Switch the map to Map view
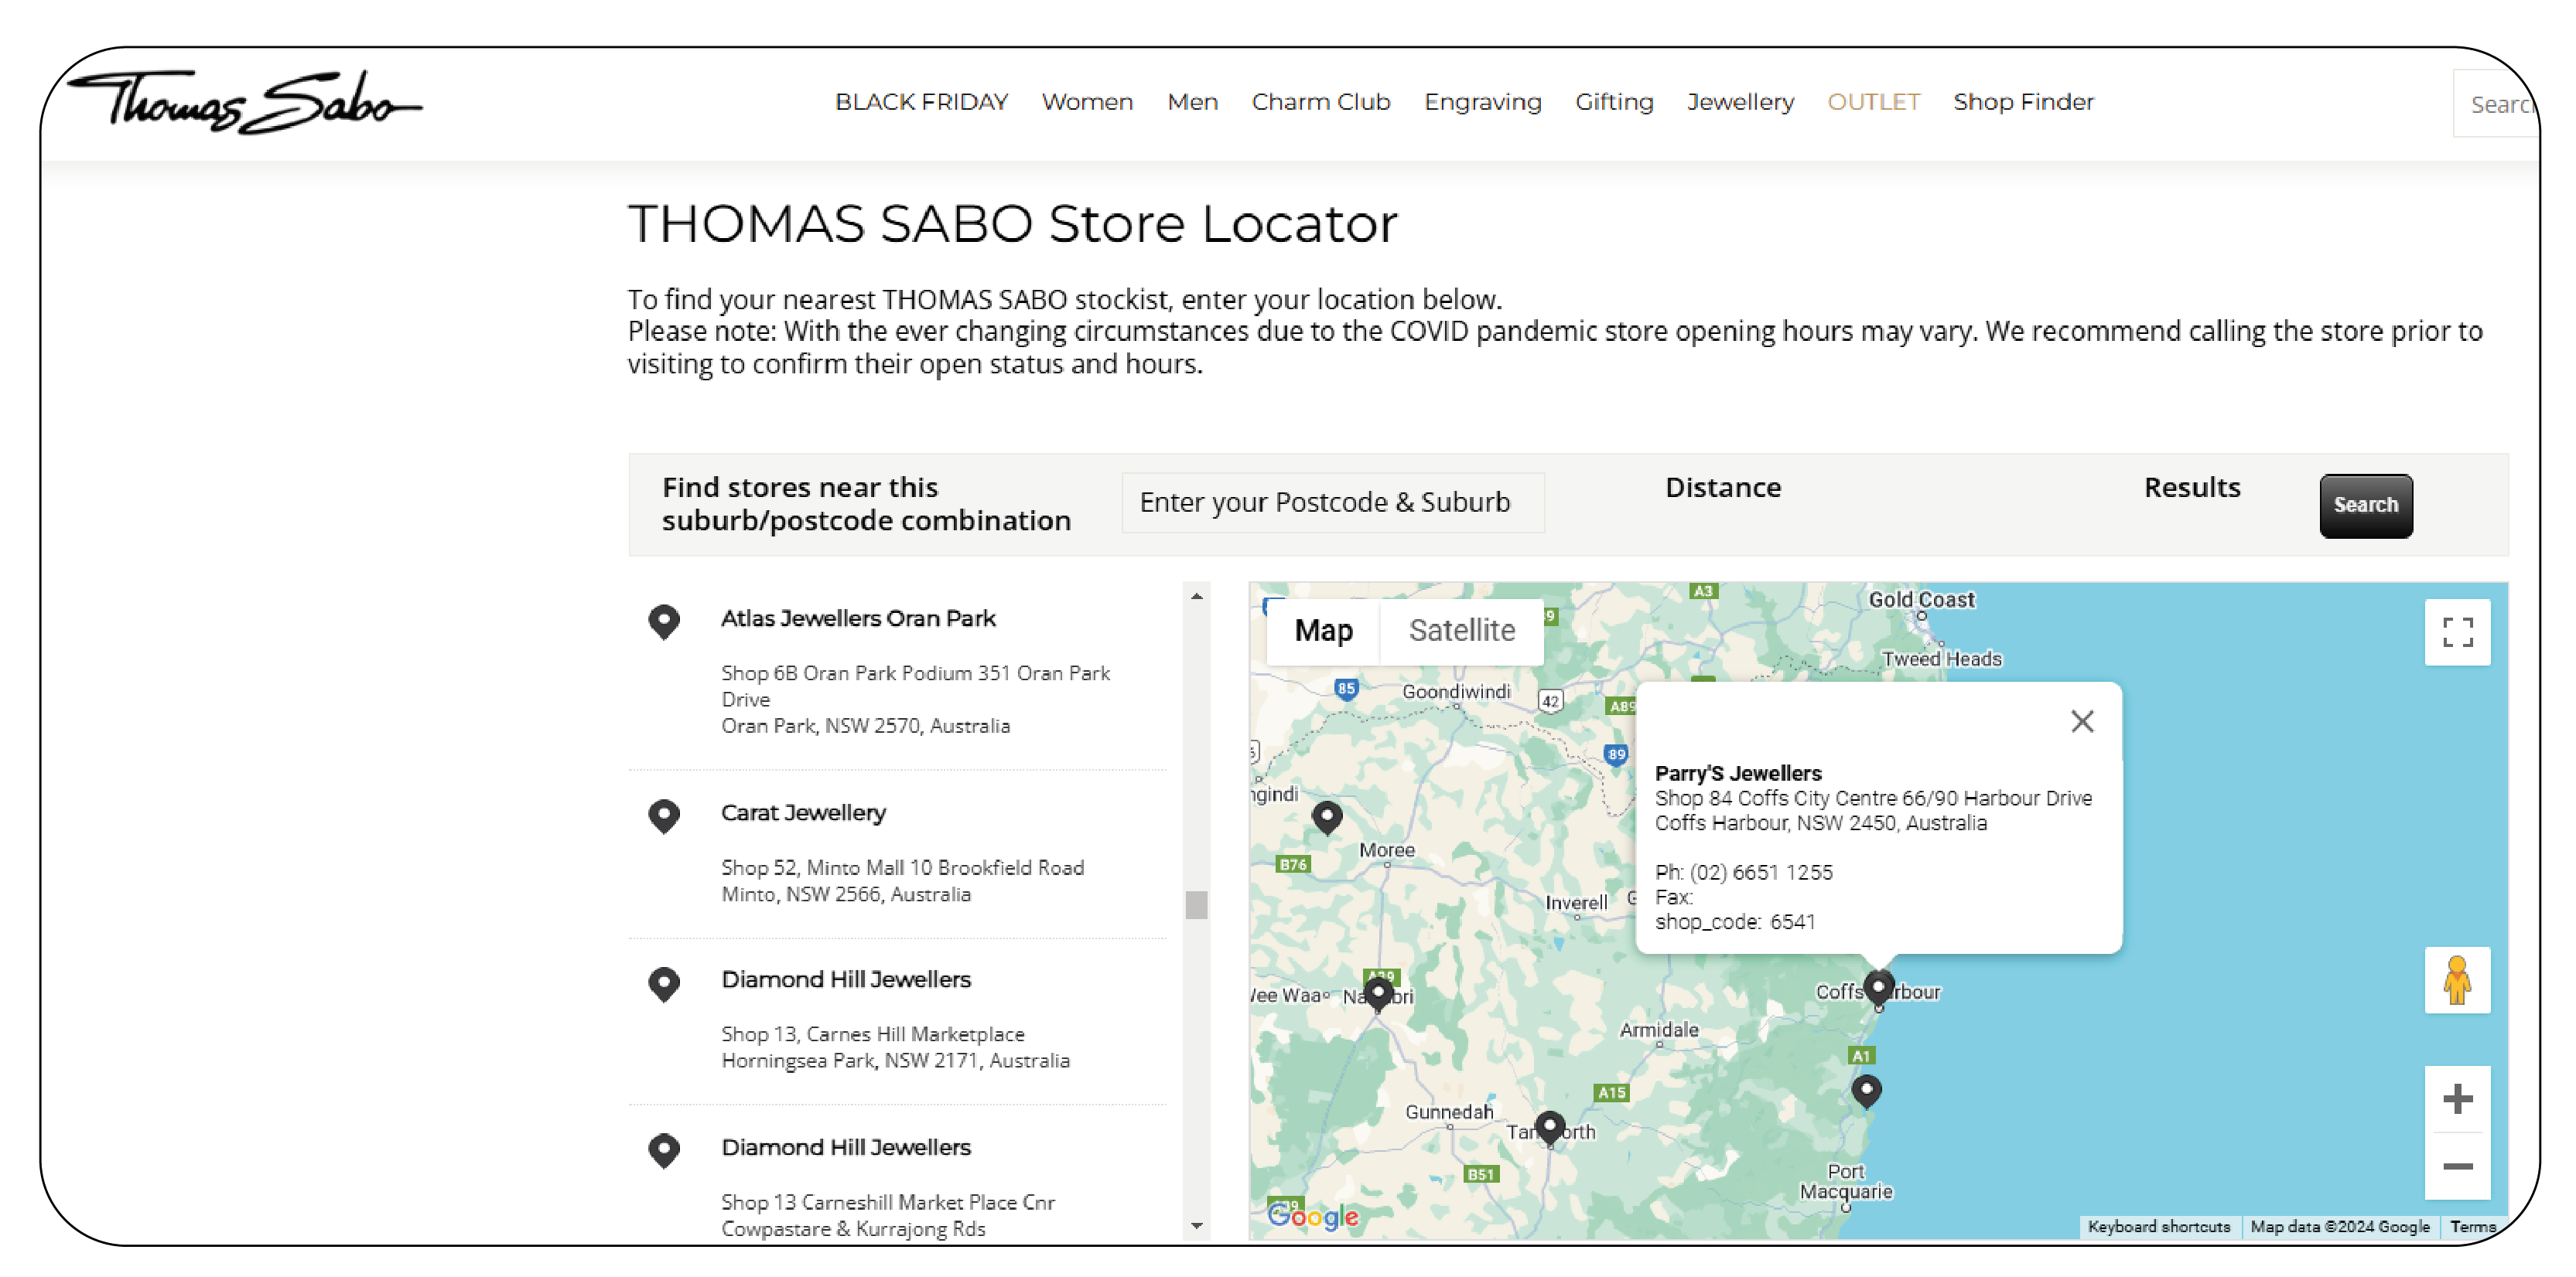Image resolution: width=2576 pixels, height=1277 pixels. pos(1323,631)
